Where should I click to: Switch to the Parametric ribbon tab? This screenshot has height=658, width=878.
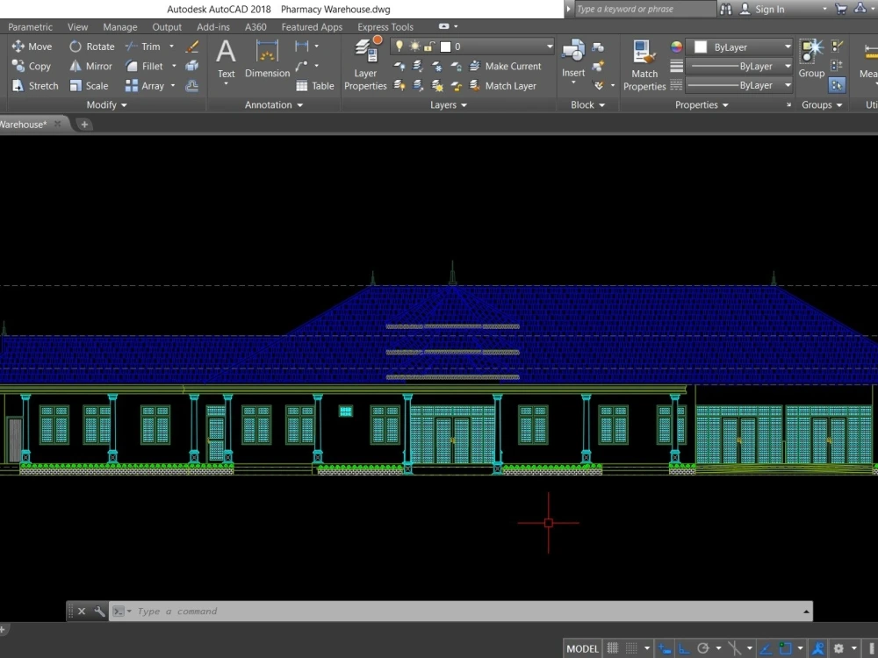30,26
